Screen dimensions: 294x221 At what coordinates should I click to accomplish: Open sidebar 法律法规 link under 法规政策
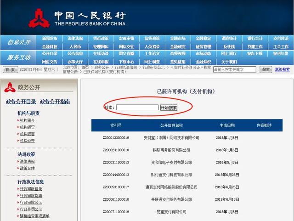[x=28, y=161]
